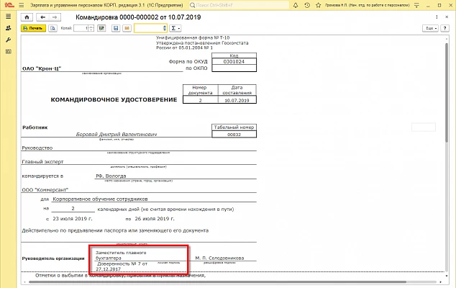Open the sections menu in left sidebar
The width and height of the screenshot is (456, 288).
8,17
